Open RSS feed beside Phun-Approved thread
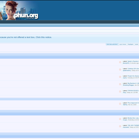Screen dimensions: 139x139 click(120, 104)
